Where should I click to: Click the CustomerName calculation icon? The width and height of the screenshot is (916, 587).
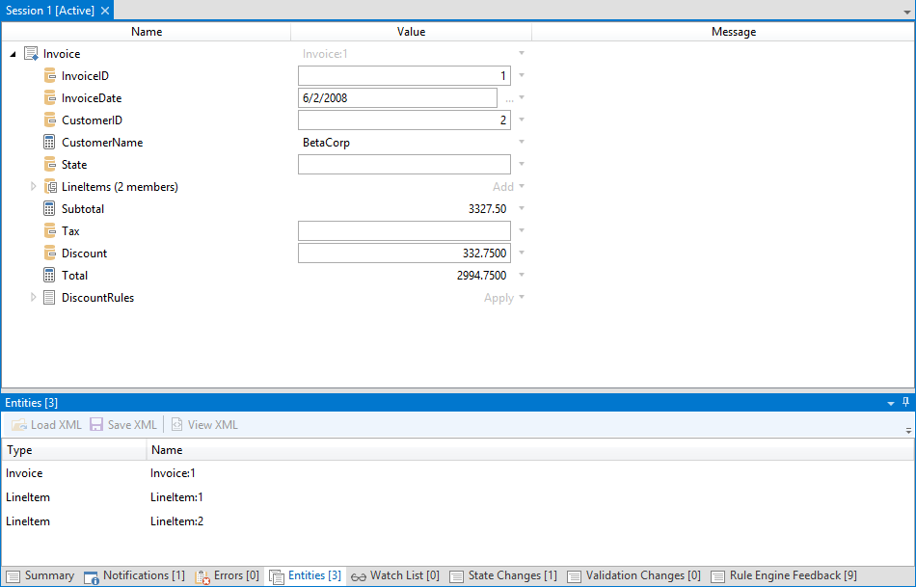(50, 143)
